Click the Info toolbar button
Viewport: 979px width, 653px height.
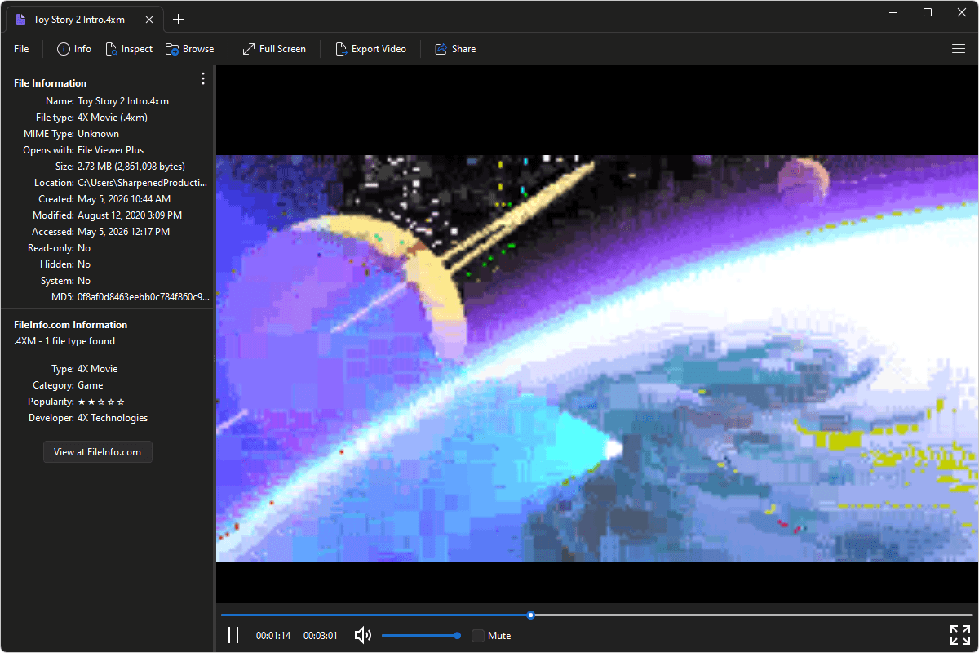(x=74, y=49)
